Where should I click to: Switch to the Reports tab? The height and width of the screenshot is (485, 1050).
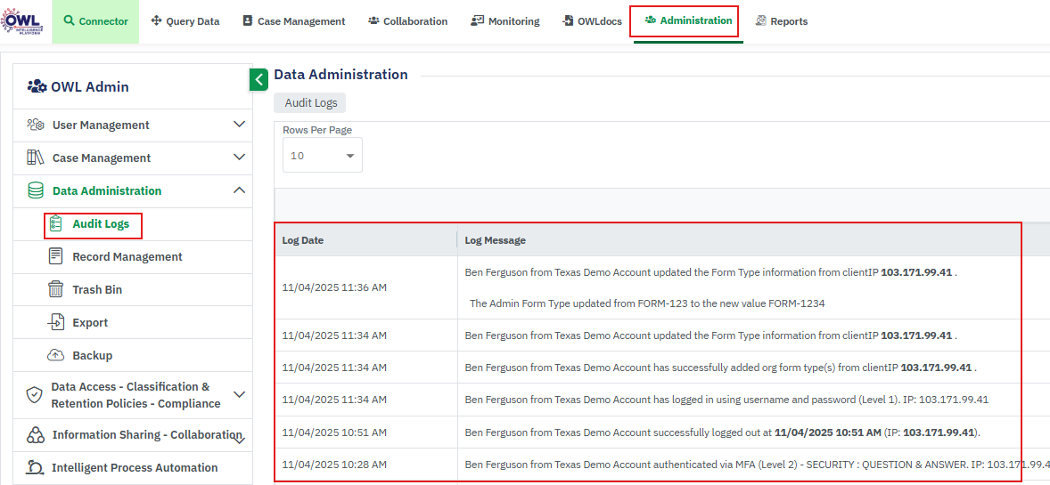(782, 21)
